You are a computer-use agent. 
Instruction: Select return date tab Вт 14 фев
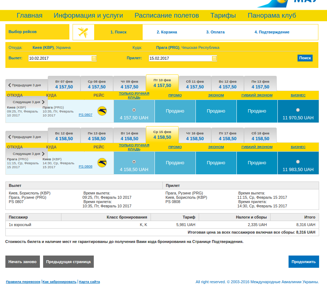[129, 136]
